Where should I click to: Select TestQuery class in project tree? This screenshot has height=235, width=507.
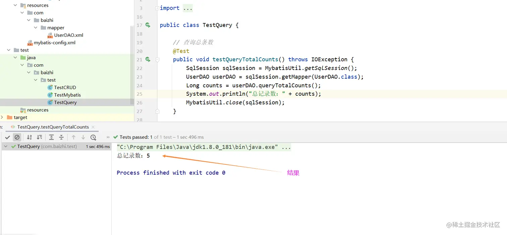[x=65, y=102]
